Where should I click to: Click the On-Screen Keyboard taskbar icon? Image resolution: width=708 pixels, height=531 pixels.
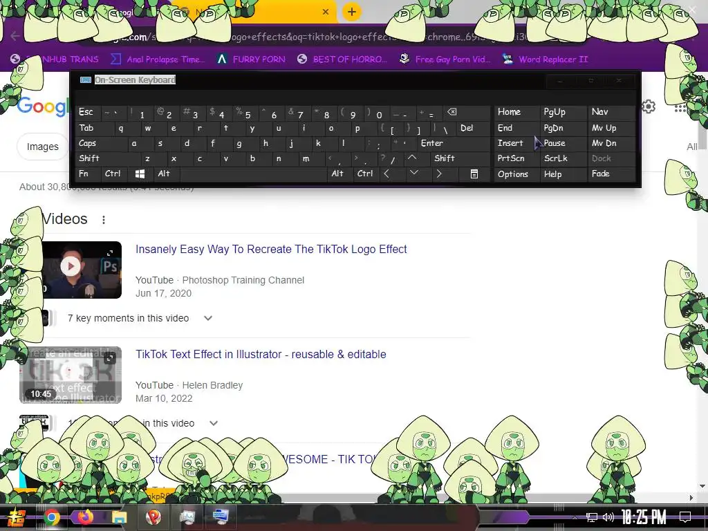coord(221,517)
